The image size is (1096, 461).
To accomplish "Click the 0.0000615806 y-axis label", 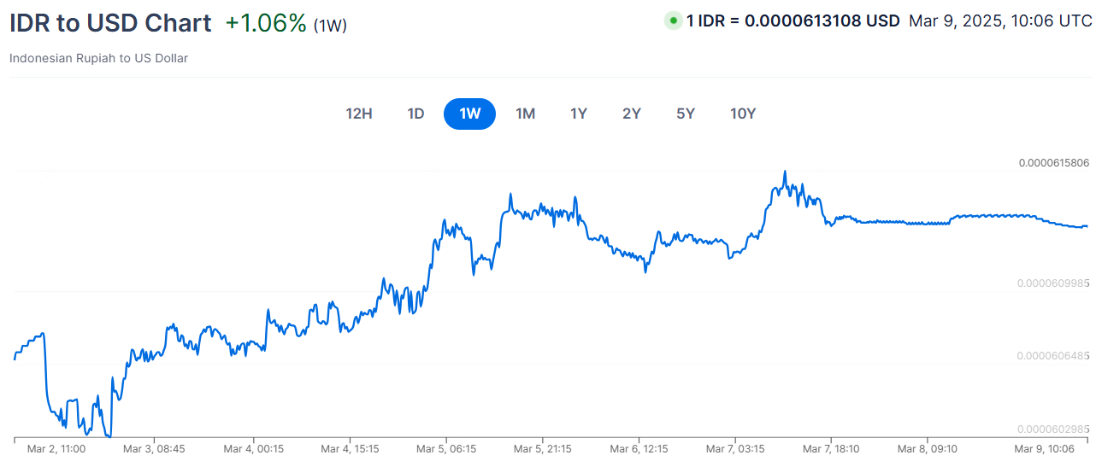I will [1054, 162].
